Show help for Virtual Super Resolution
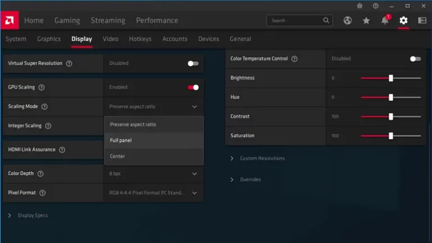The height and width of the screenshot is (243, 432). (69, 63)
